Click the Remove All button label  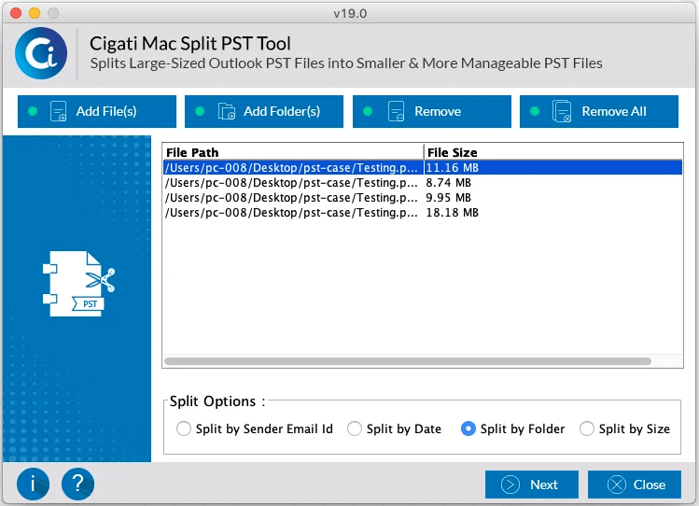614,111
